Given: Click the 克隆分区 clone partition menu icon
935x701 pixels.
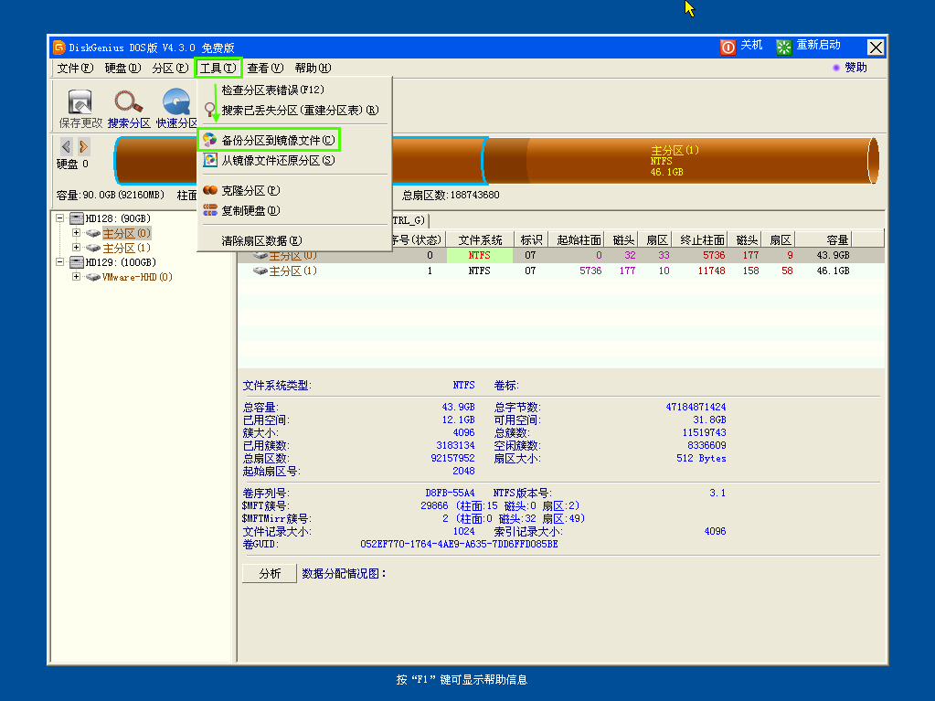Looking at the screenshot, I should (x=210, y=190).
